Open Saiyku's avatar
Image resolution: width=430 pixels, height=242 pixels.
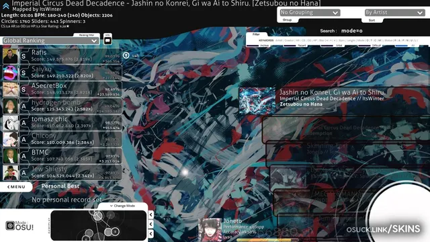tap(11, 73)
